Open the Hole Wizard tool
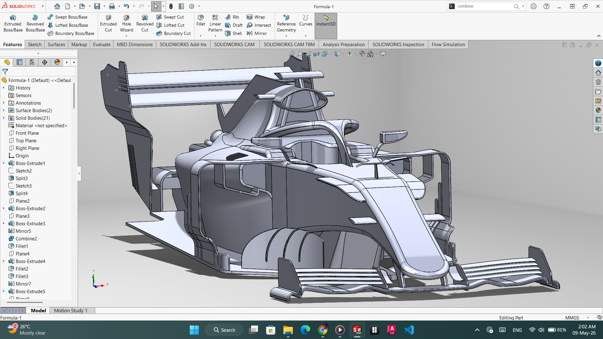The height and width of the screenshot is (339, 603). [127, 24]
